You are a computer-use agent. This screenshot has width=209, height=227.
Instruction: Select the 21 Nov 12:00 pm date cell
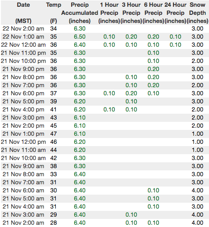click(x=23, y=142)
